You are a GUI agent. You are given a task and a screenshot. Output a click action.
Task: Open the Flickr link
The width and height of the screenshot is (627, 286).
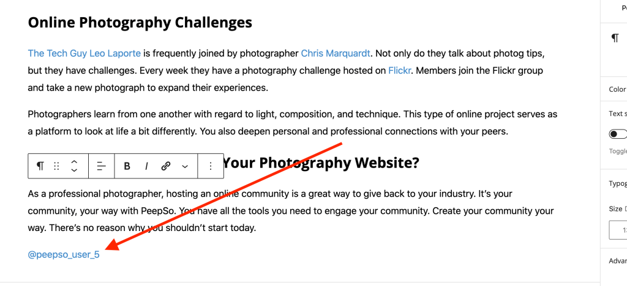tap(399, 71)
